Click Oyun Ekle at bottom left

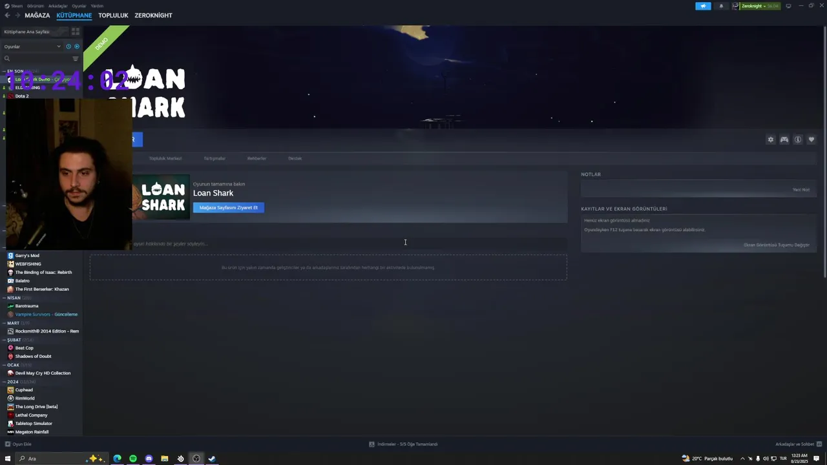click(18, 444)
